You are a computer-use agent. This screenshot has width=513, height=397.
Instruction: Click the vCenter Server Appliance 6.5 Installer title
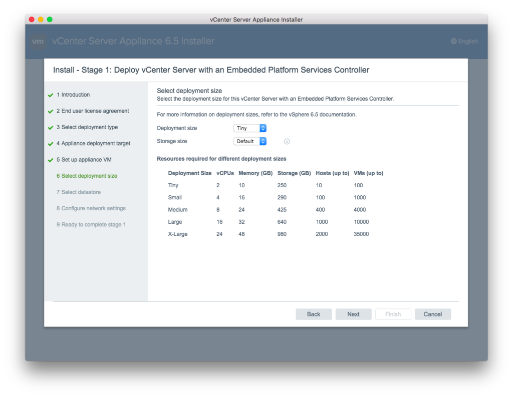pyautogui.click(x=133, y=41)
